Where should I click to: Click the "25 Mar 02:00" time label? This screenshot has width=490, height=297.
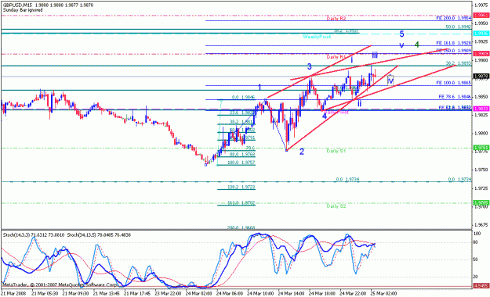coord(383,294)
